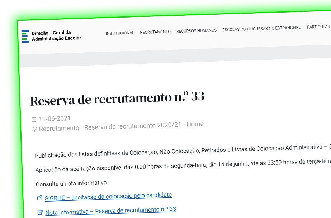
Task: Open SIGRHE – aceitação da colocação pelo candidato
Action: tap(108, 195)
